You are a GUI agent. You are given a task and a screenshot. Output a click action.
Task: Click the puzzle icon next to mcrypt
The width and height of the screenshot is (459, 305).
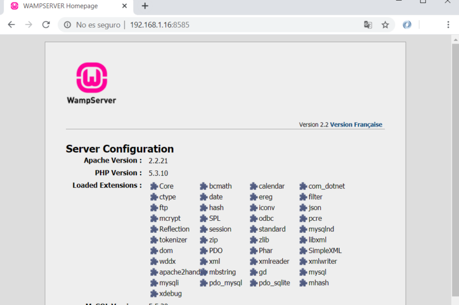tap(154, 219)
